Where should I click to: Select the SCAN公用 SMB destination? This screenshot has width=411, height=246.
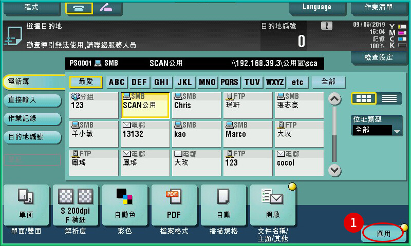click(145, 105)
